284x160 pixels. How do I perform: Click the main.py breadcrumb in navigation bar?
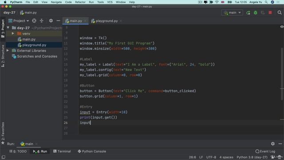pos(28,12)
